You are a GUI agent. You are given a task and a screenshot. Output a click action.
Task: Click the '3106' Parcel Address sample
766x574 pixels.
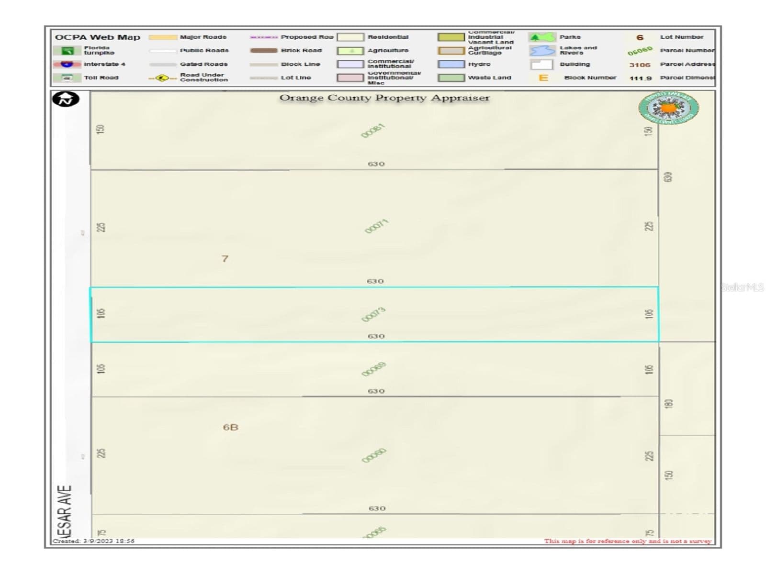tap(640, 65)
